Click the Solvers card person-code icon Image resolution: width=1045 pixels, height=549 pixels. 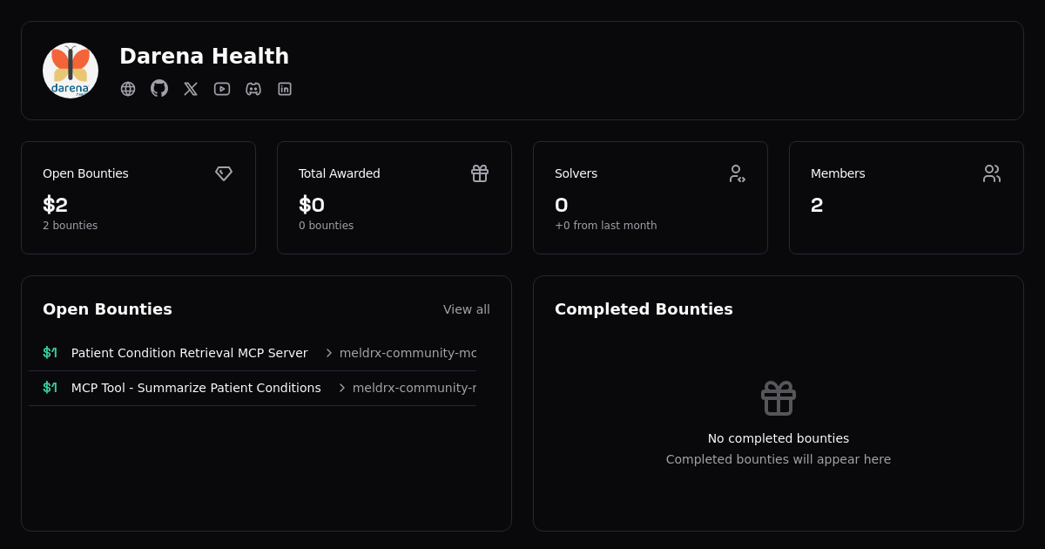[738, 173]
